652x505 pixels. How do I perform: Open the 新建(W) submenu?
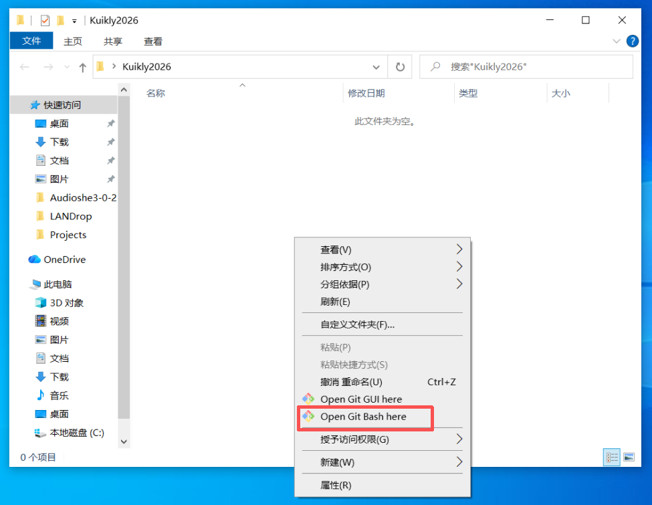pos(382,462)
